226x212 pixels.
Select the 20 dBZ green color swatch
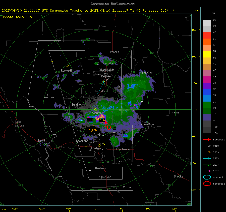pyautogui.click(x=207, y=105)
